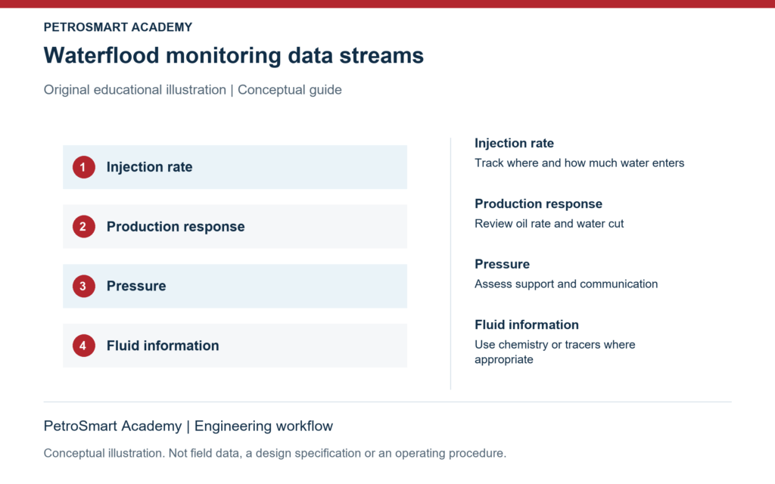Select the Production response list row label

(x=176, y=227)
